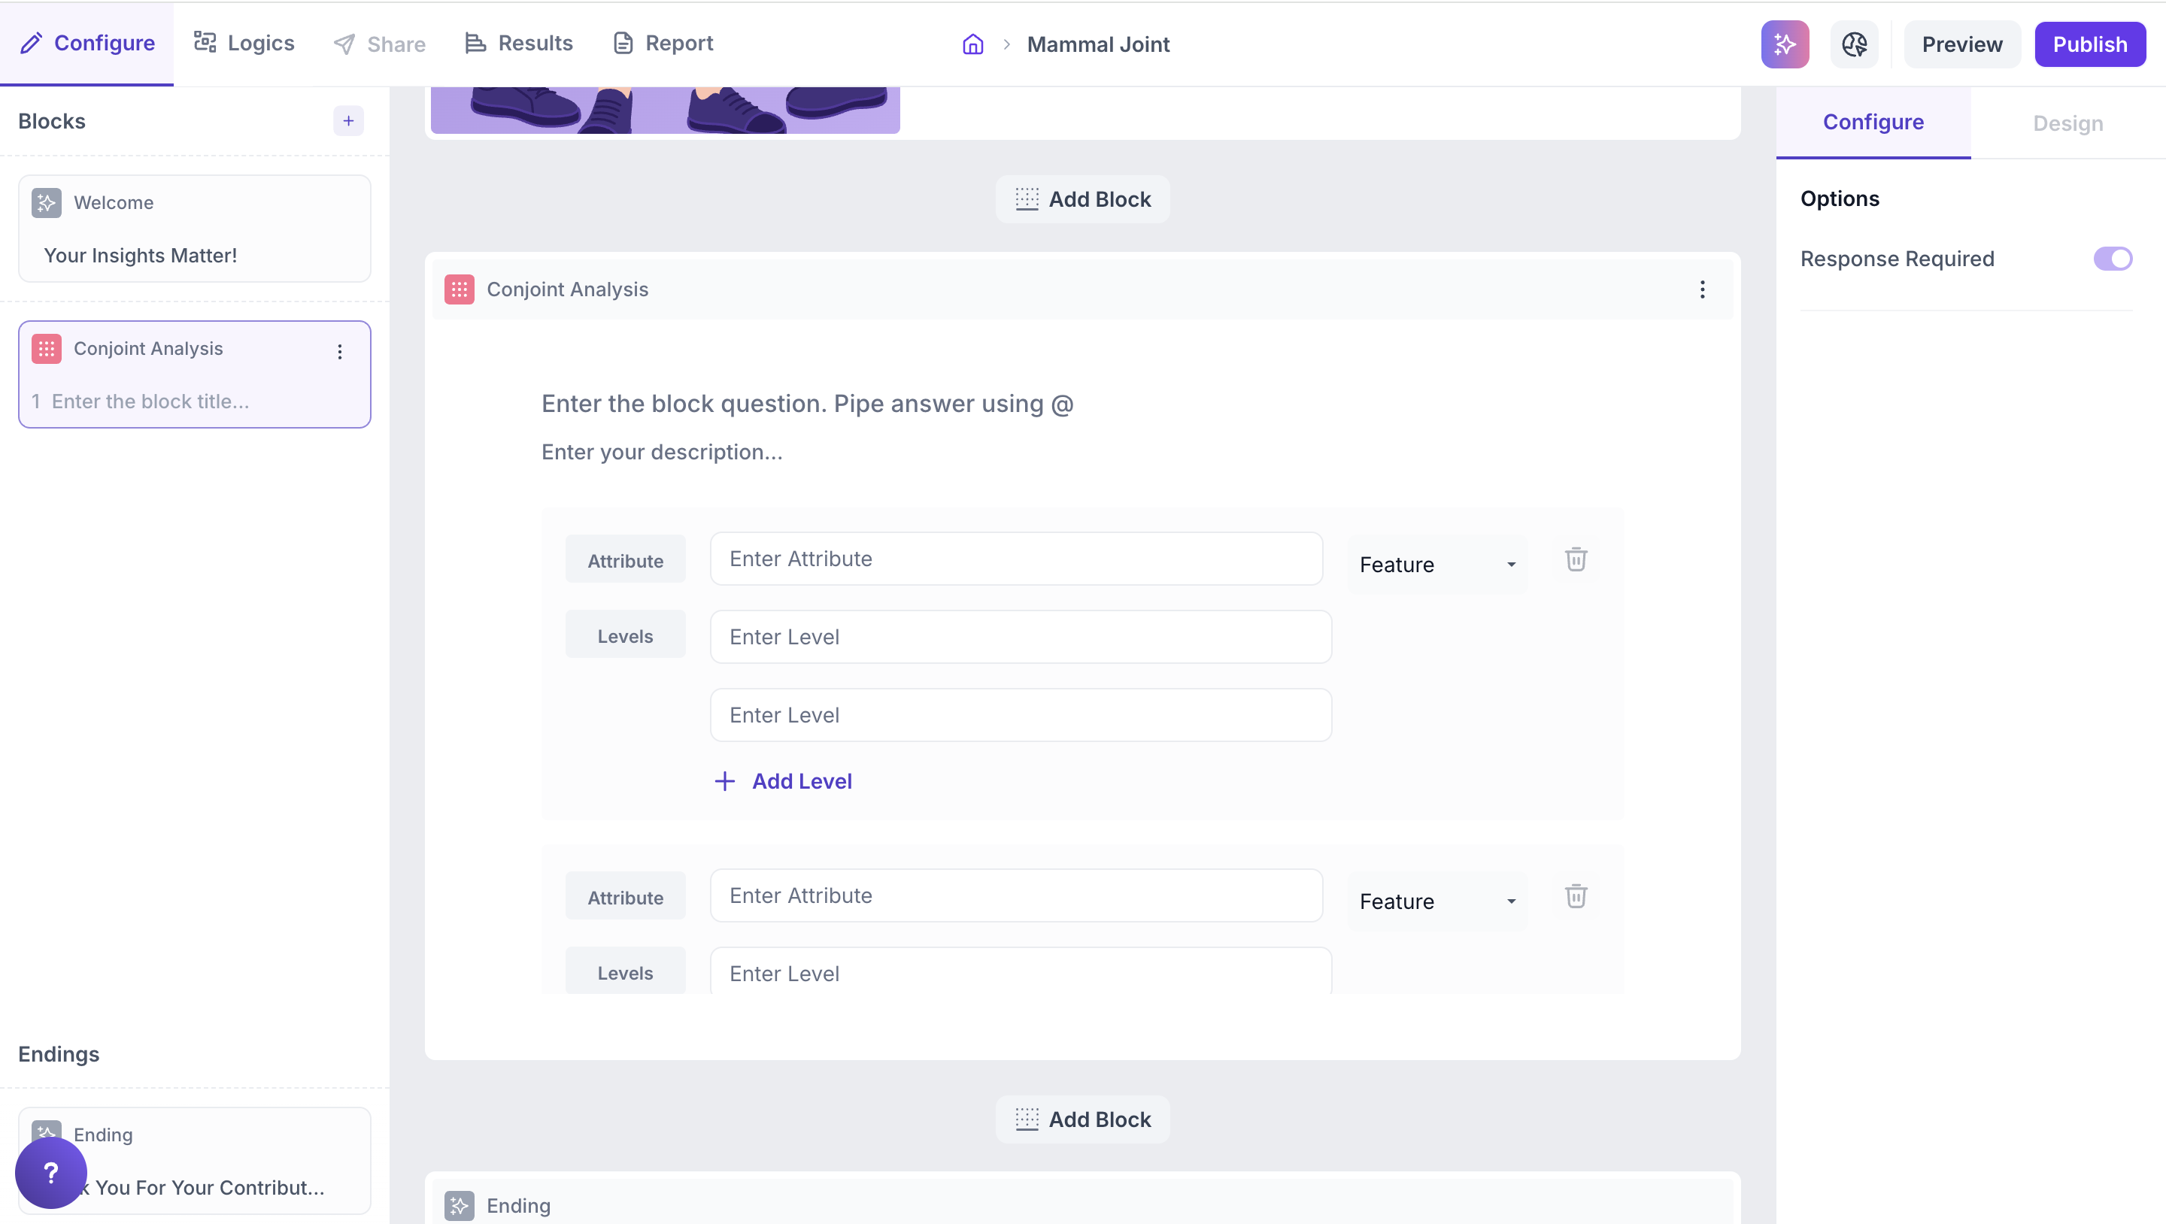Image resolution: width=2166 pixels, height=1224 pixels.
Task: Open three-dot menu on Conjoint Analysis card header
Action: [1702, 290]
